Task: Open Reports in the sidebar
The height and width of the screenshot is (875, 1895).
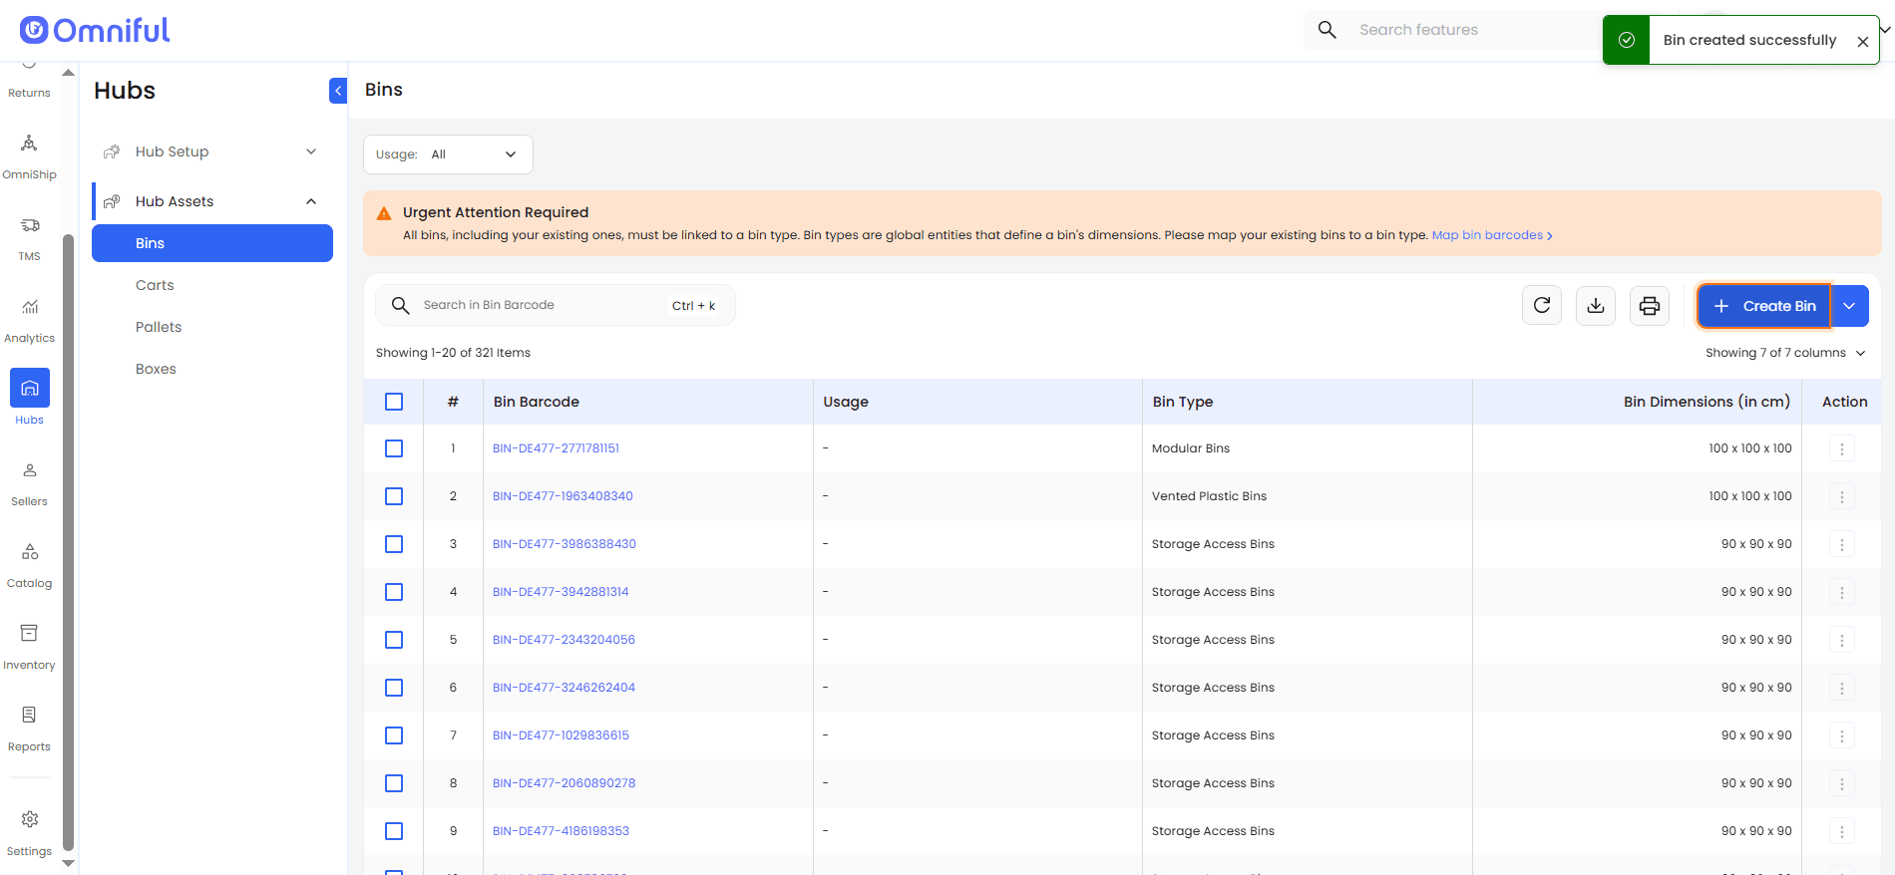Action: [x=29, y=729]
